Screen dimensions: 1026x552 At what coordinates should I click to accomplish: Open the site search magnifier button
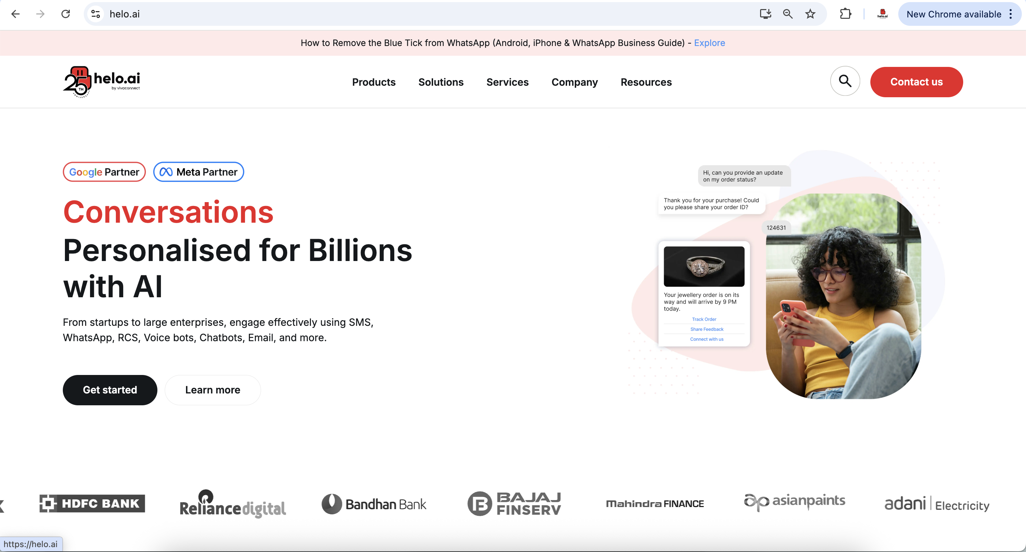coord(845,81)
